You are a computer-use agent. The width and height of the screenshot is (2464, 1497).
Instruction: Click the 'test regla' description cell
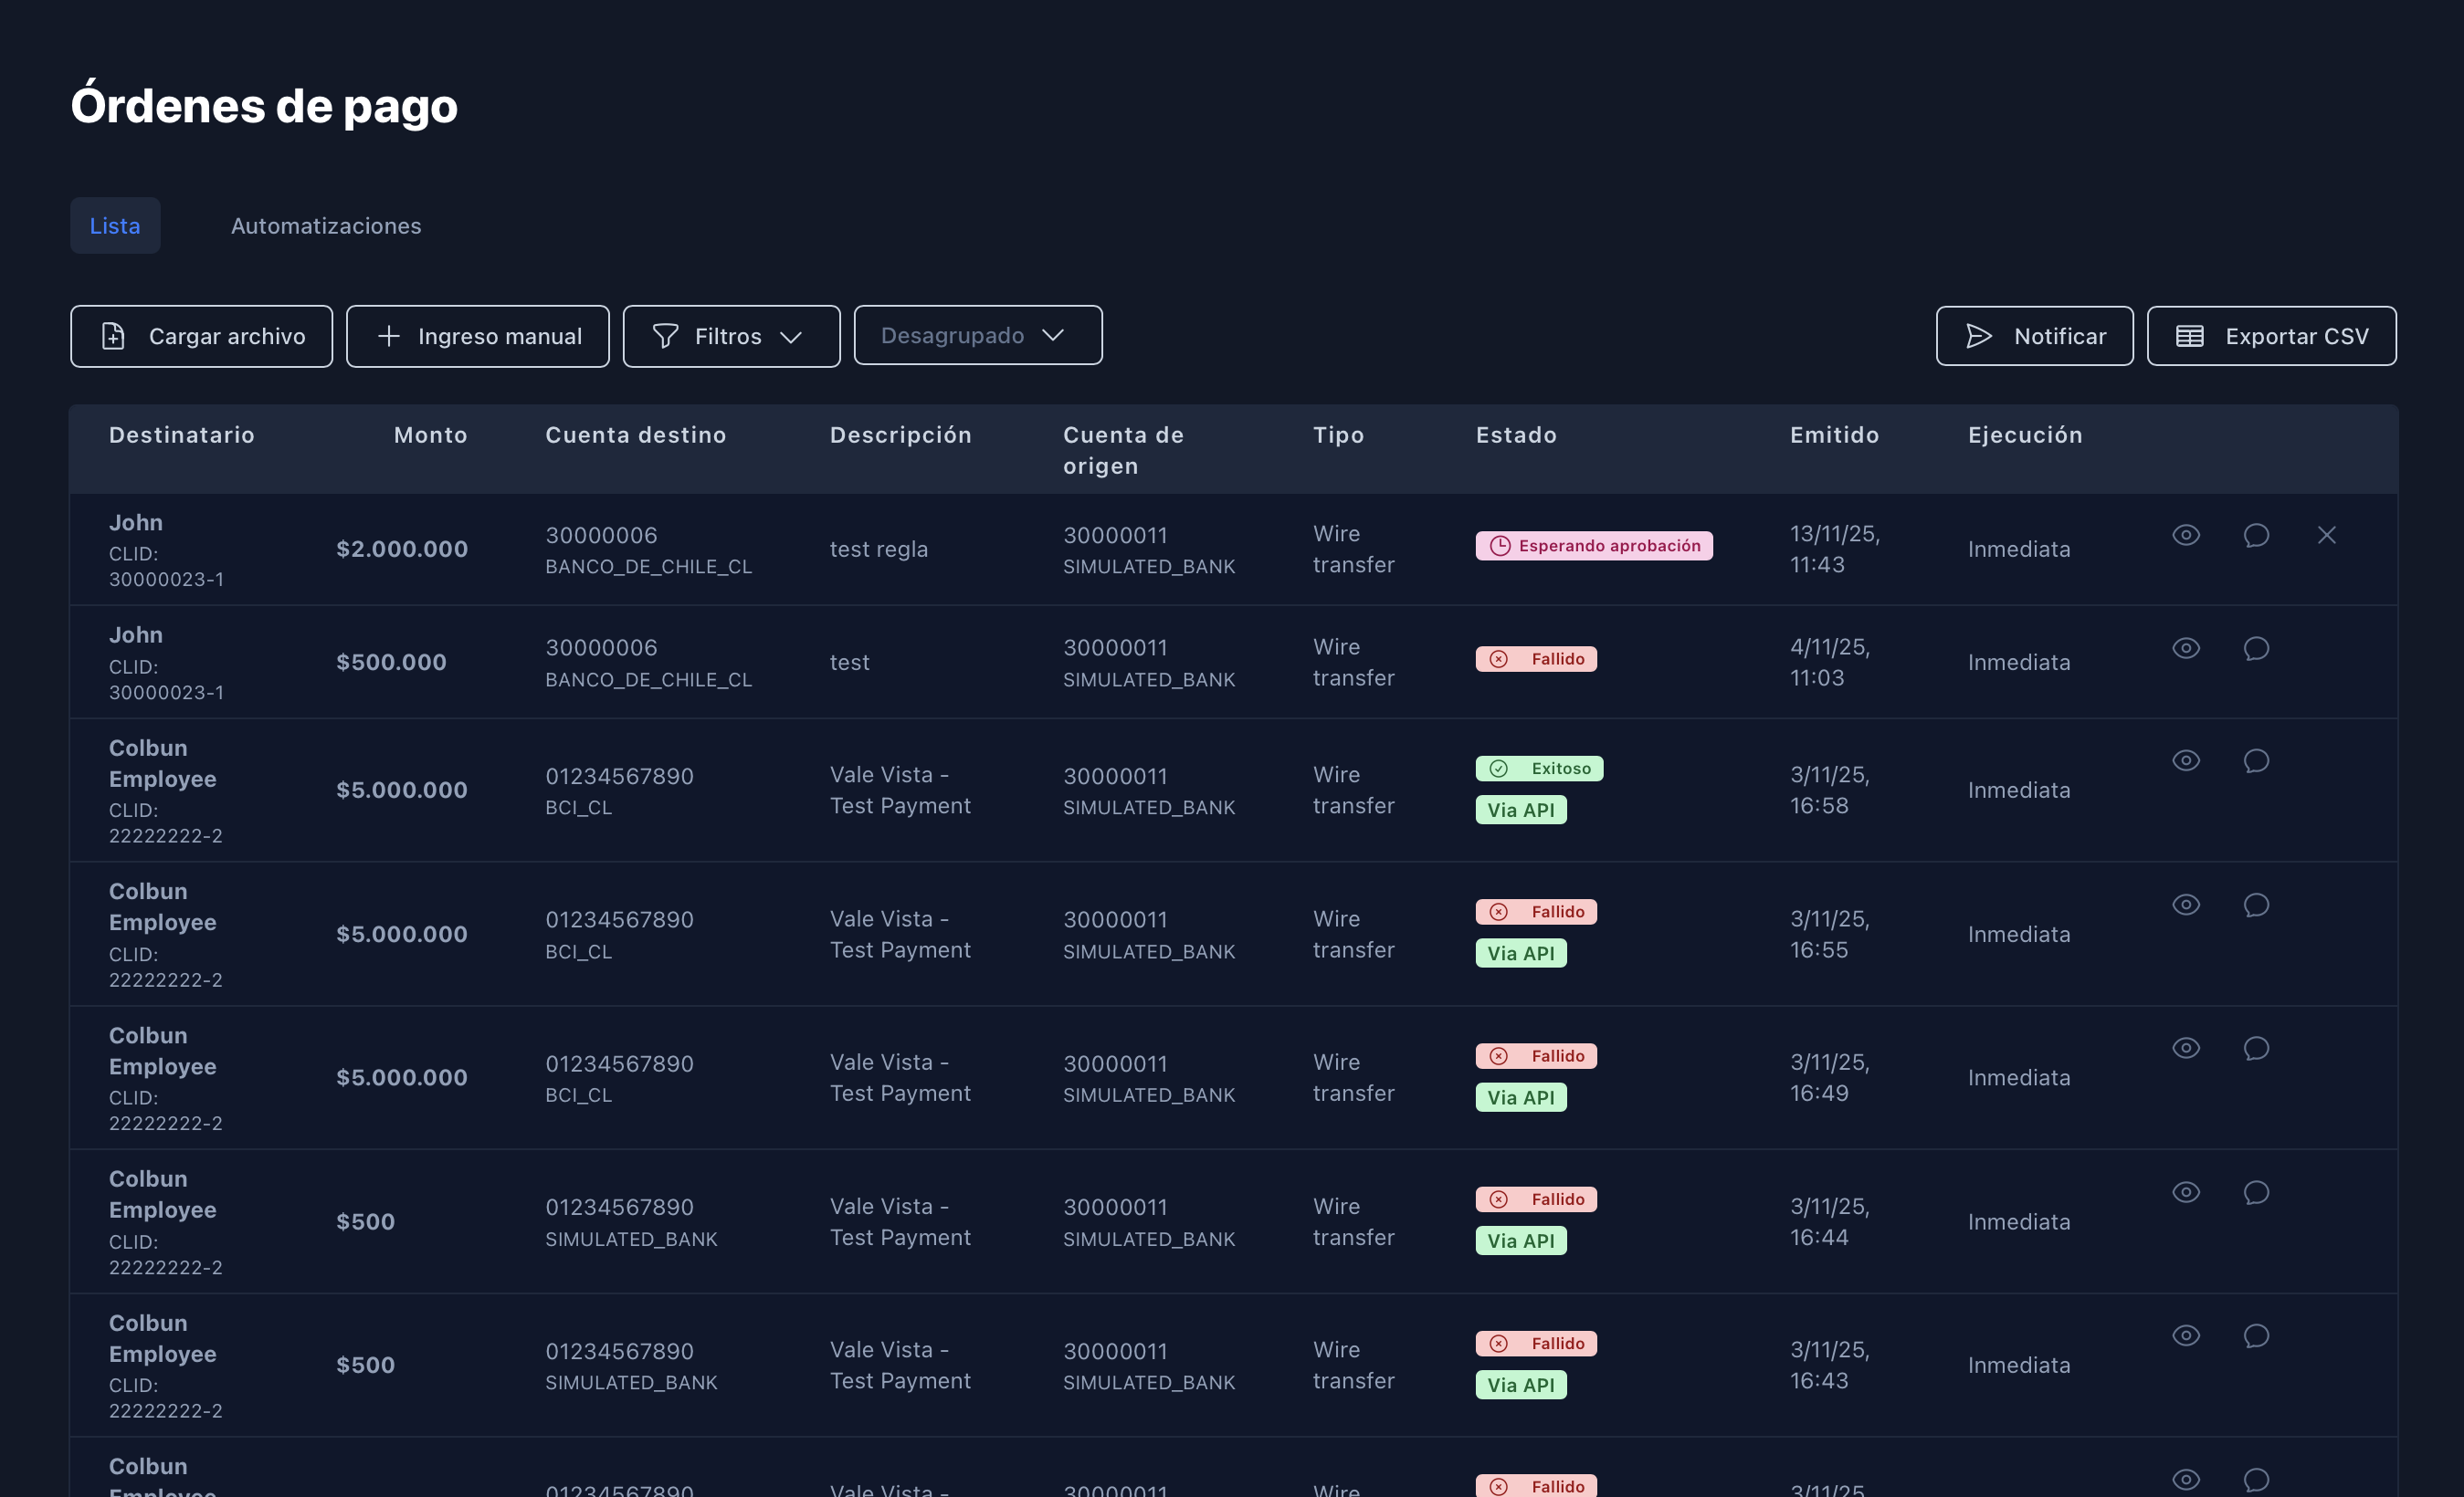pyautogui.click(x=879, y=549)
